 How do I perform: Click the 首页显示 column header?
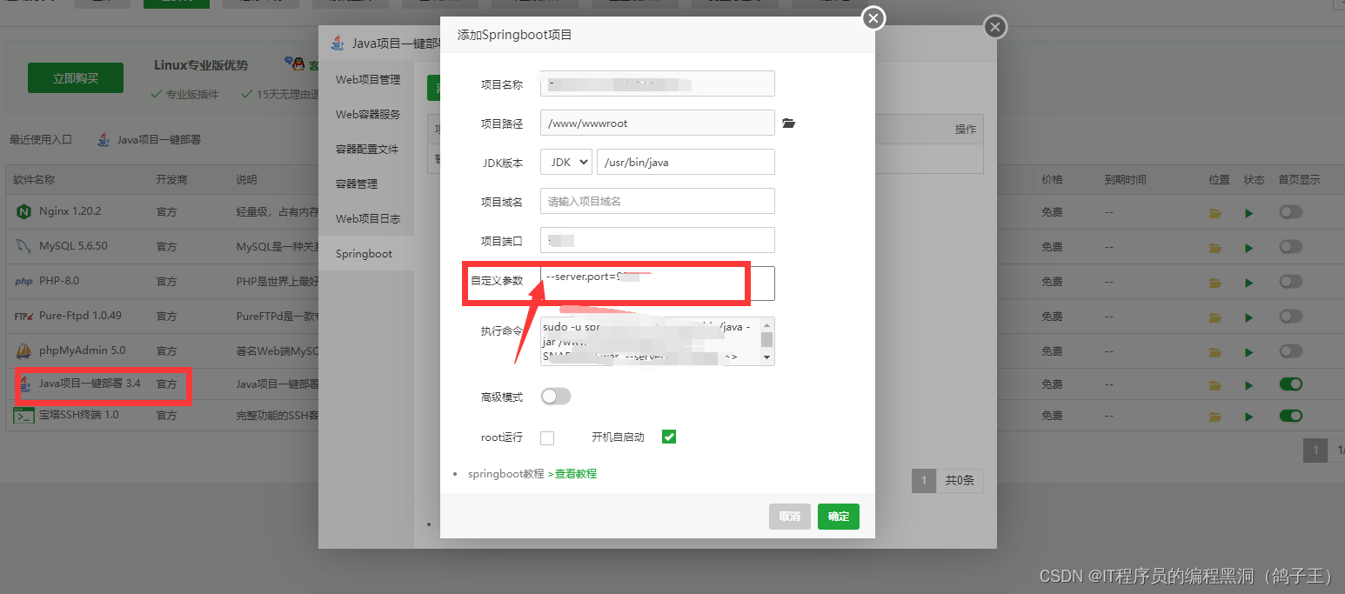1299,180
